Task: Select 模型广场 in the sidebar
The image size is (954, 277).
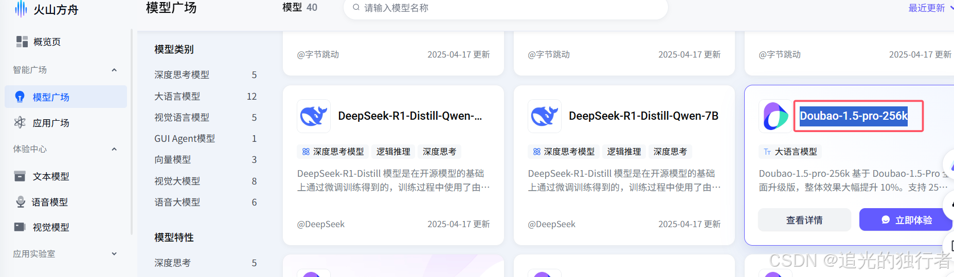Action: tap(66, 97)
